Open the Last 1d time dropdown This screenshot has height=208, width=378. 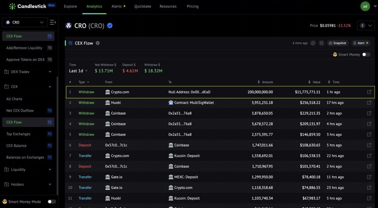pos(78,71)
